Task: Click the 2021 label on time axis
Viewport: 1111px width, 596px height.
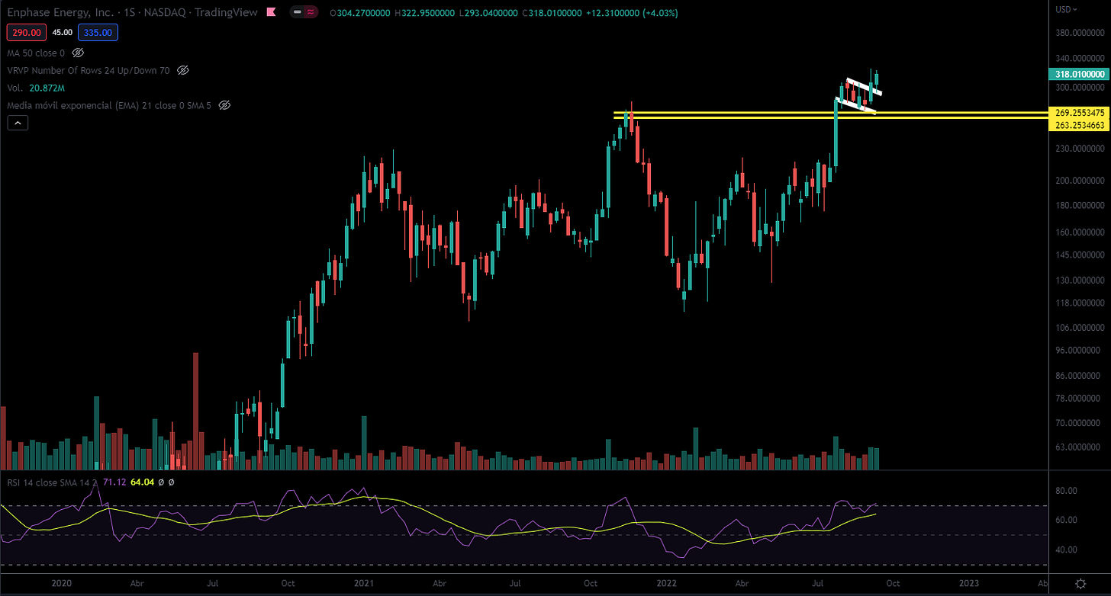Action: pos(364,583)
